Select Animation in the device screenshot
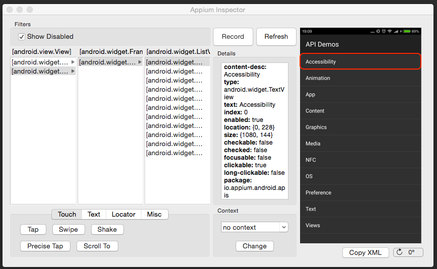437x269 pixels. coord(360,78)
